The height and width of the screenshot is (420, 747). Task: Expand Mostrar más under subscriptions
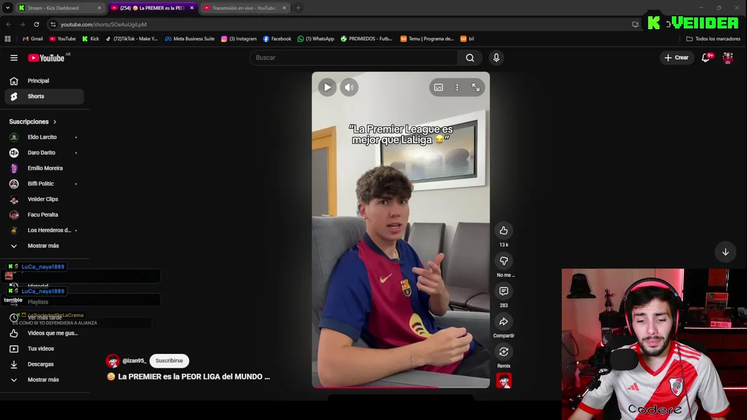pos(44,246)
